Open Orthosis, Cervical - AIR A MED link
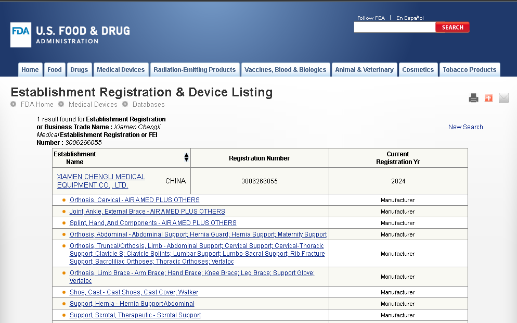The width and height of the screenshot is (517, 323). [135, 200]
